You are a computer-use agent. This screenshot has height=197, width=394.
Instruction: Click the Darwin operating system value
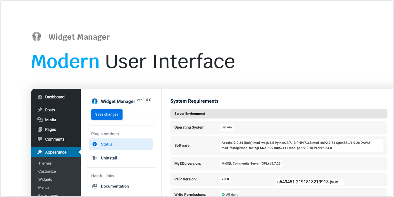point(226,127)
